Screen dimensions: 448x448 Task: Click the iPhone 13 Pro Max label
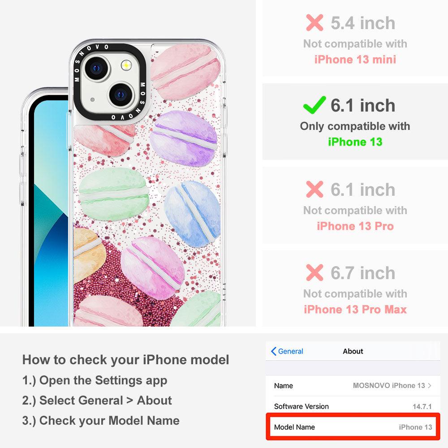point(355,310)
